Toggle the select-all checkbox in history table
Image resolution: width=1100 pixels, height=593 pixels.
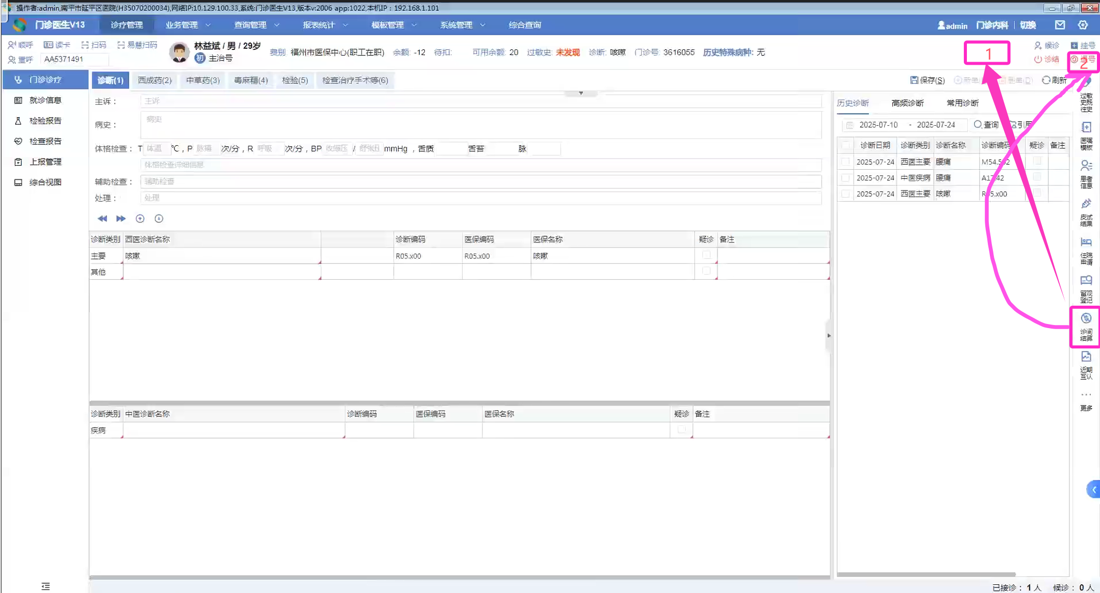[x=846, y=145]
